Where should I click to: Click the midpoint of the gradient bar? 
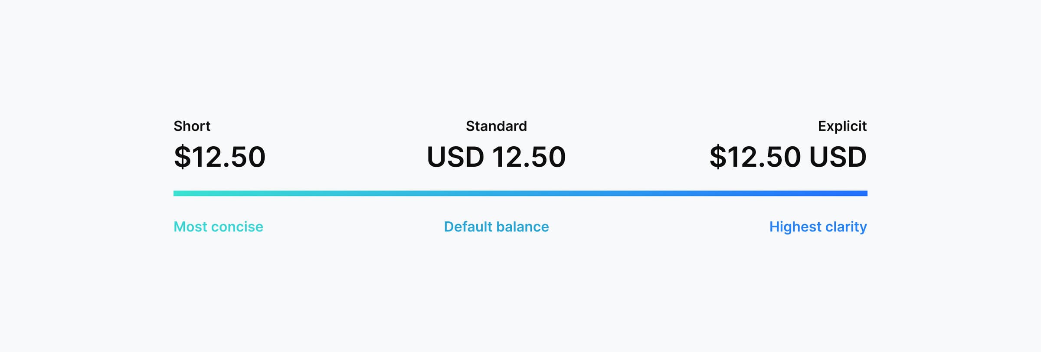coord(520,193)
